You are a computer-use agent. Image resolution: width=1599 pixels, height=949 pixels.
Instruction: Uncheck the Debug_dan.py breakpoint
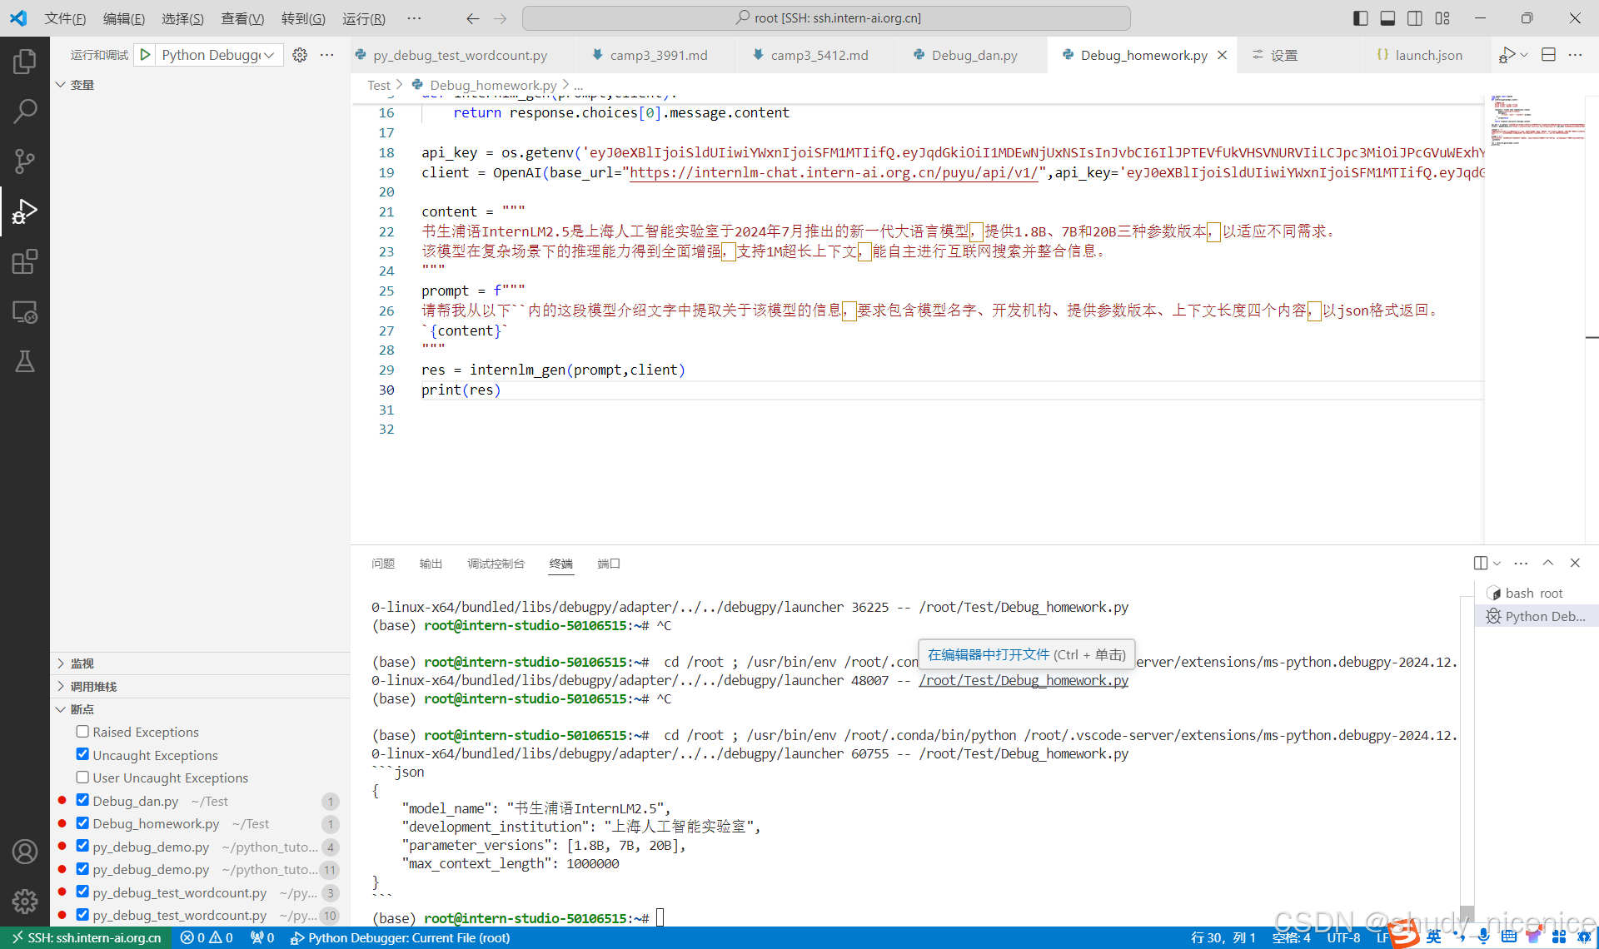82,800
